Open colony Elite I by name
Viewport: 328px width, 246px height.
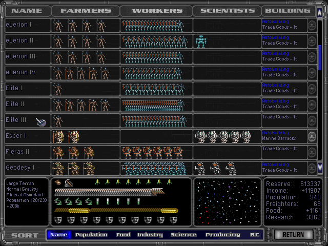pos(14,88)
